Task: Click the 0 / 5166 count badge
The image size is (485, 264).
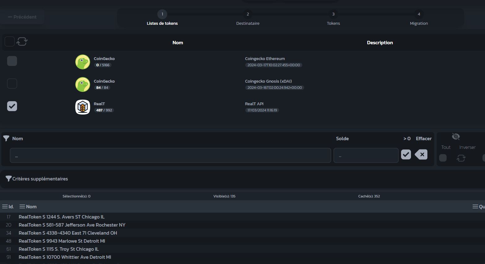Action: pyautogui.click(x=103, y=65)
